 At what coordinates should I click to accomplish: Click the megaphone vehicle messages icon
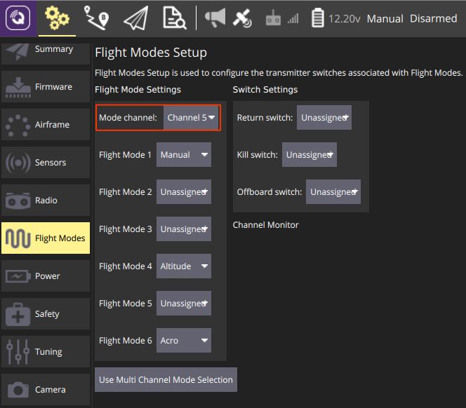pos(215,18)
